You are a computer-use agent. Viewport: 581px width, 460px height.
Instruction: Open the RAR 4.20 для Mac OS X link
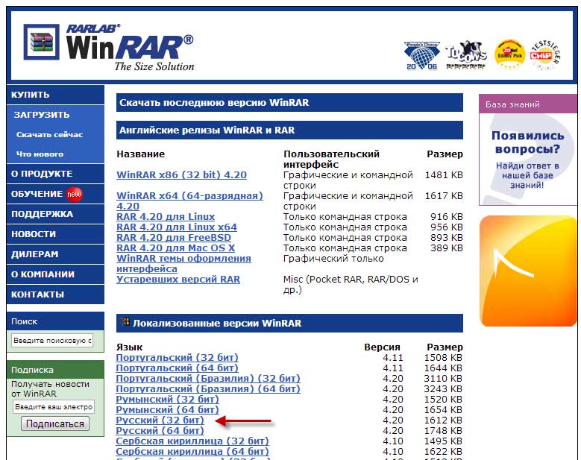coord(175,248)
